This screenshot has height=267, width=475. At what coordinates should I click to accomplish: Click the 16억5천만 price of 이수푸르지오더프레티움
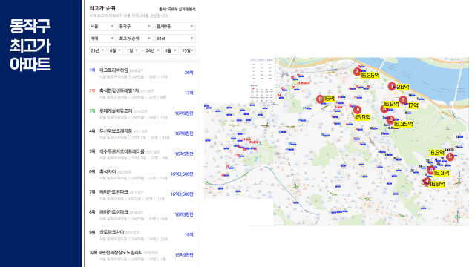[x=184, y=154]
